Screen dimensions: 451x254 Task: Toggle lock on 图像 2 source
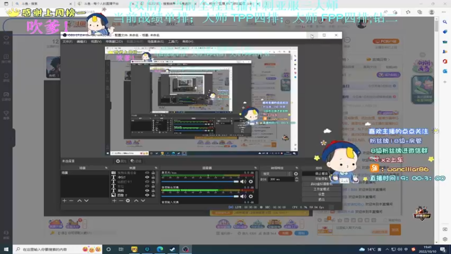click(x=153, y=195)
